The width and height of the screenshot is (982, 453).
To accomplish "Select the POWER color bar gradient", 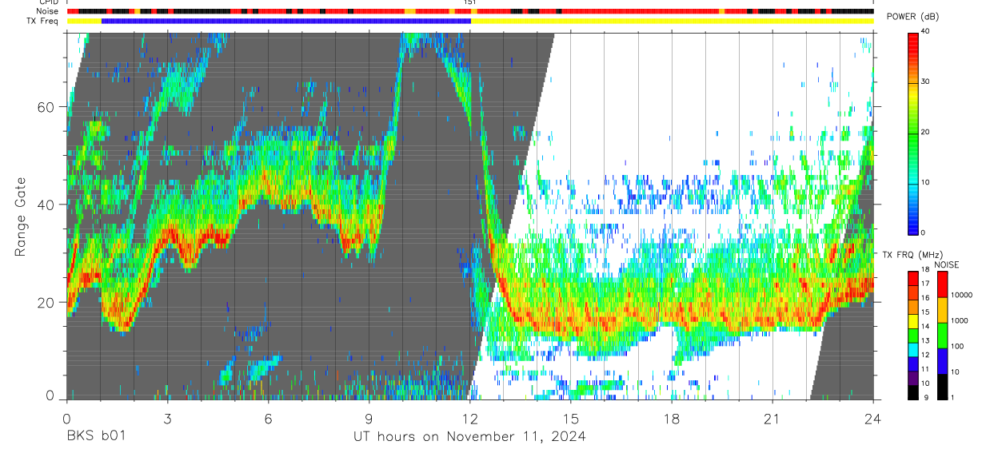I will 913,133.
